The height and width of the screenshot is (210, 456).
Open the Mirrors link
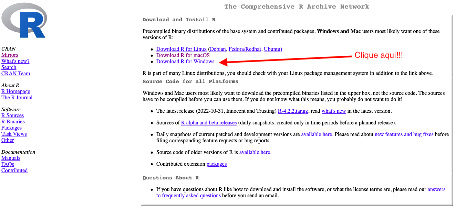pos(10,55)
